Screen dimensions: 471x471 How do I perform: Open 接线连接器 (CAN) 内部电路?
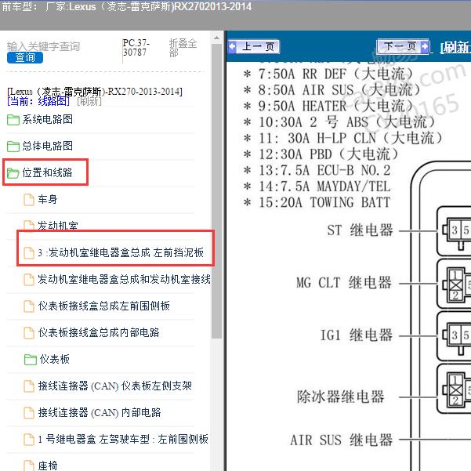tap(100, 412)
